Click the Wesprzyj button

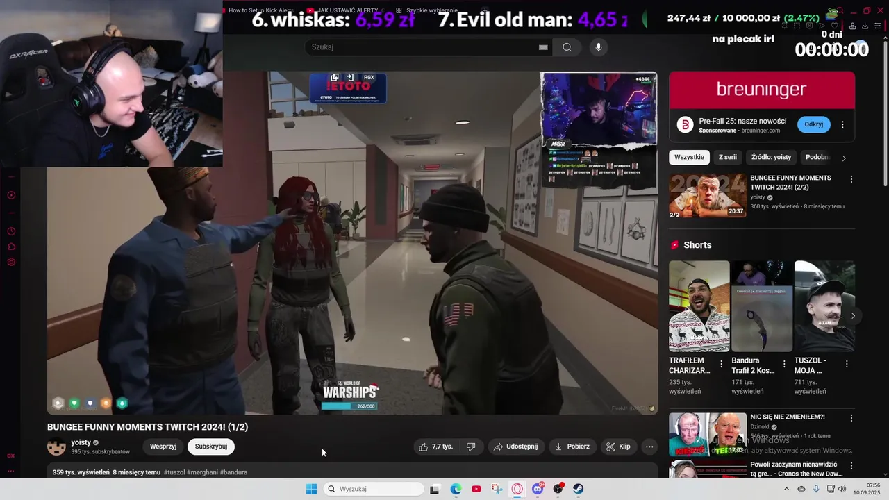click(x=163, y=447)
